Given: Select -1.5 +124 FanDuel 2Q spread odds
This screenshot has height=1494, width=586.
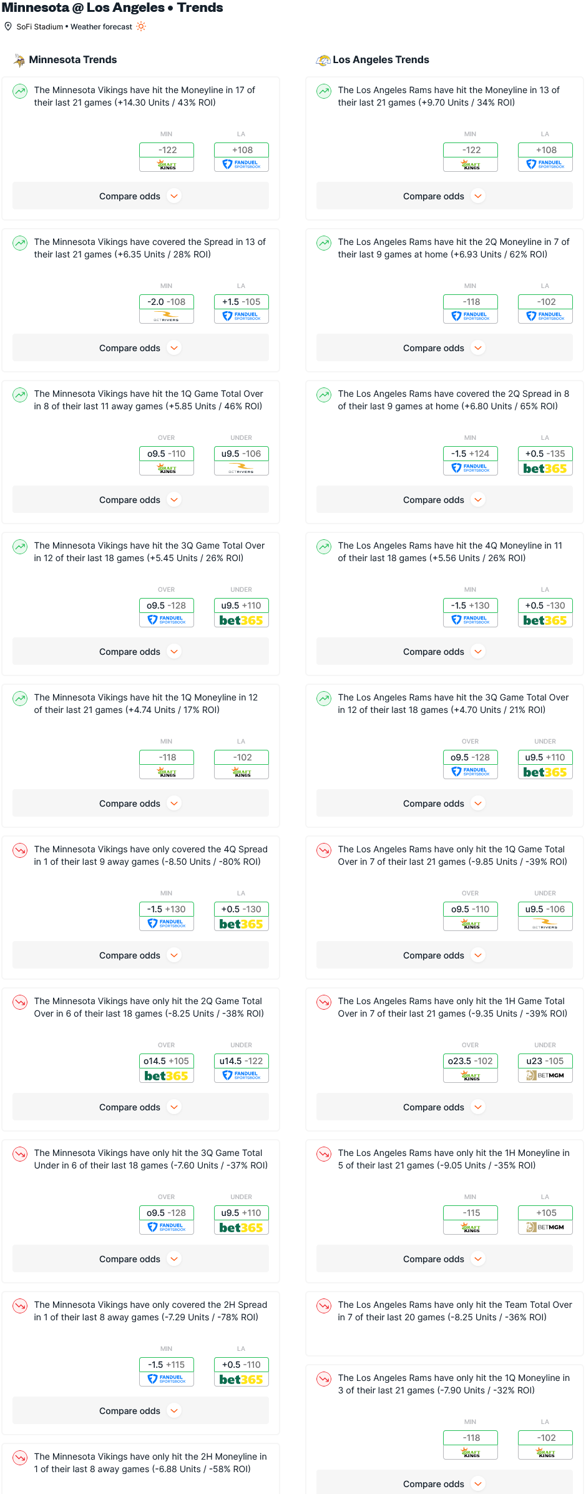Looking at the screenshot, I should click(x=471, y=461).
